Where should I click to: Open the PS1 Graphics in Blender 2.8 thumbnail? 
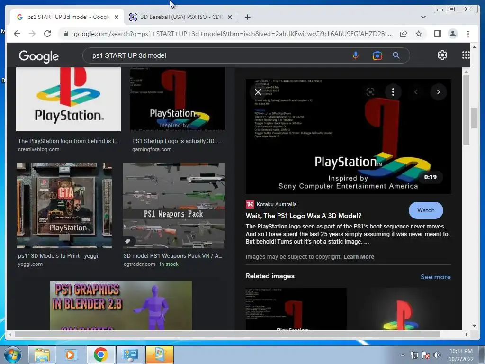(x=121, y=305)
